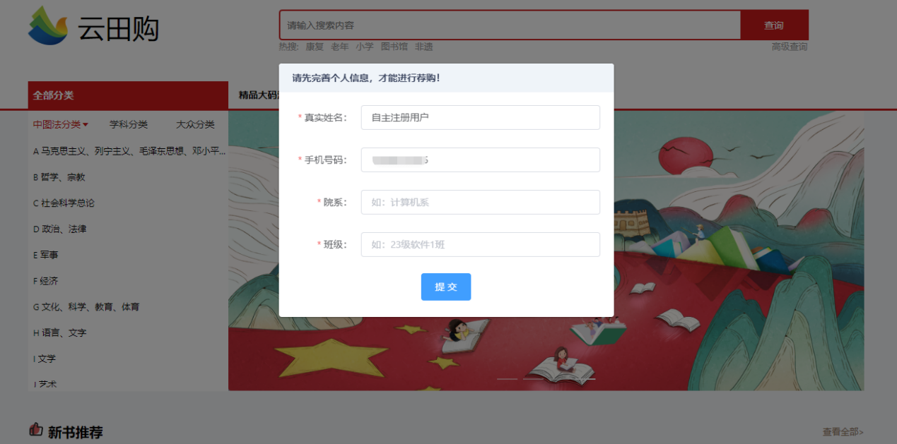
Task: Switch to the 大众分类 tab
Action: coord(195,124)
